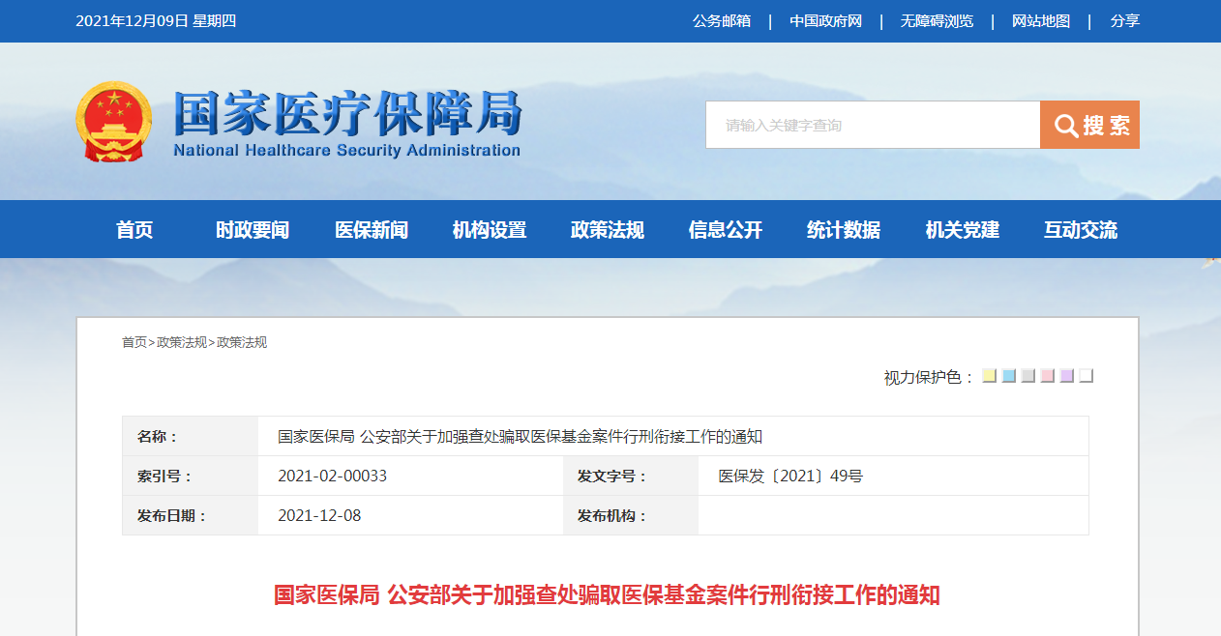Open the 互动交流 nav item
The height and width of the screenshot is (636, 1221).
(1081, 229)
